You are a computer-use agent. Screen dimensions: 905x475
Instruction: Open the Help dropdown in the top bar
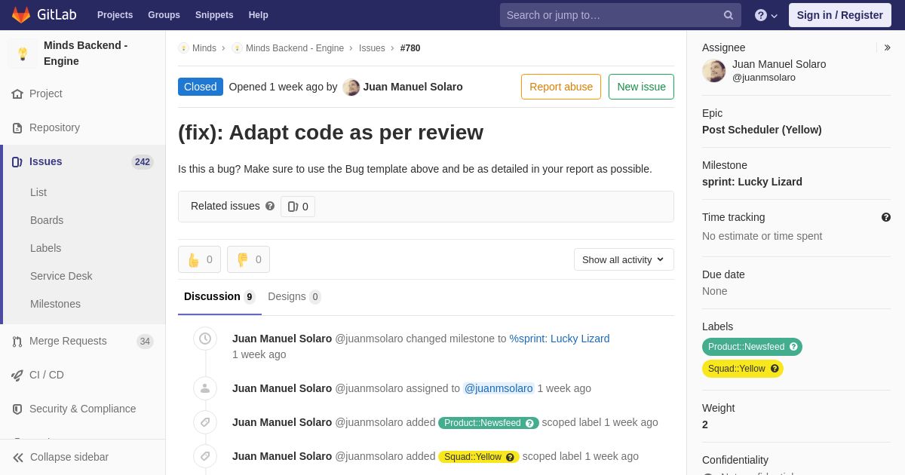(766, 15)
